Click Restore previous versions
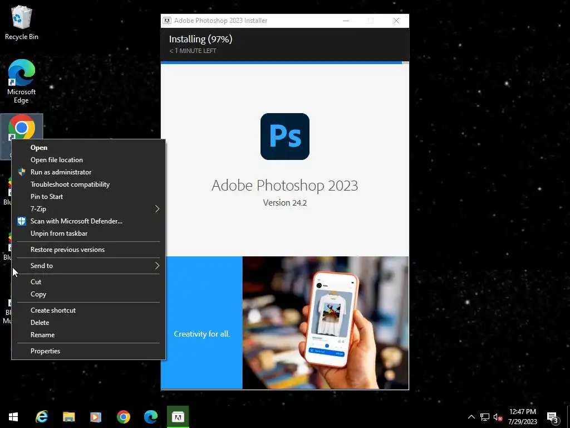 89,250
